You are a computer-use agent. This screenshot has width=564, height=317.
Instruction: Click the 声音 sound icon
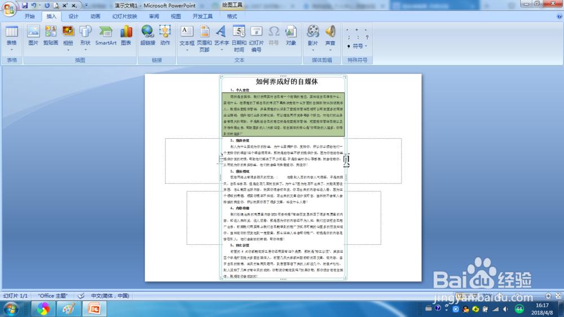pos(330,32)
